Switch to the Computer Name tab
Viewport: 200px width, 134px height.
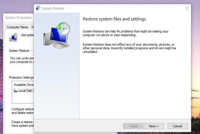click(17, 27)
